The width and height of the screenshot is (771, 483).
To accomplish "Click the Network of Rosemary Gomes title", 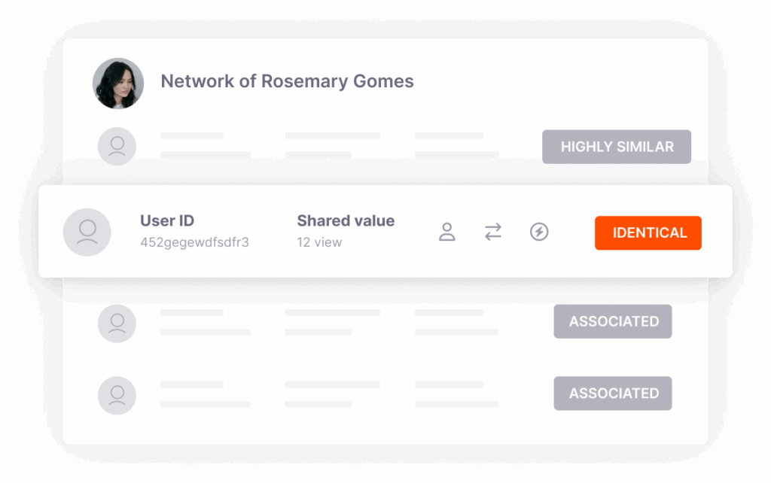I will (x=287, y=81).
